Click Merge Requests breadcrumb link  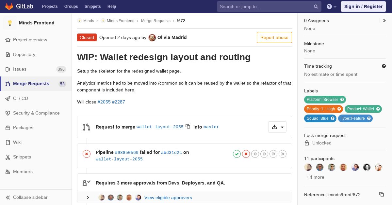(156, 21)
